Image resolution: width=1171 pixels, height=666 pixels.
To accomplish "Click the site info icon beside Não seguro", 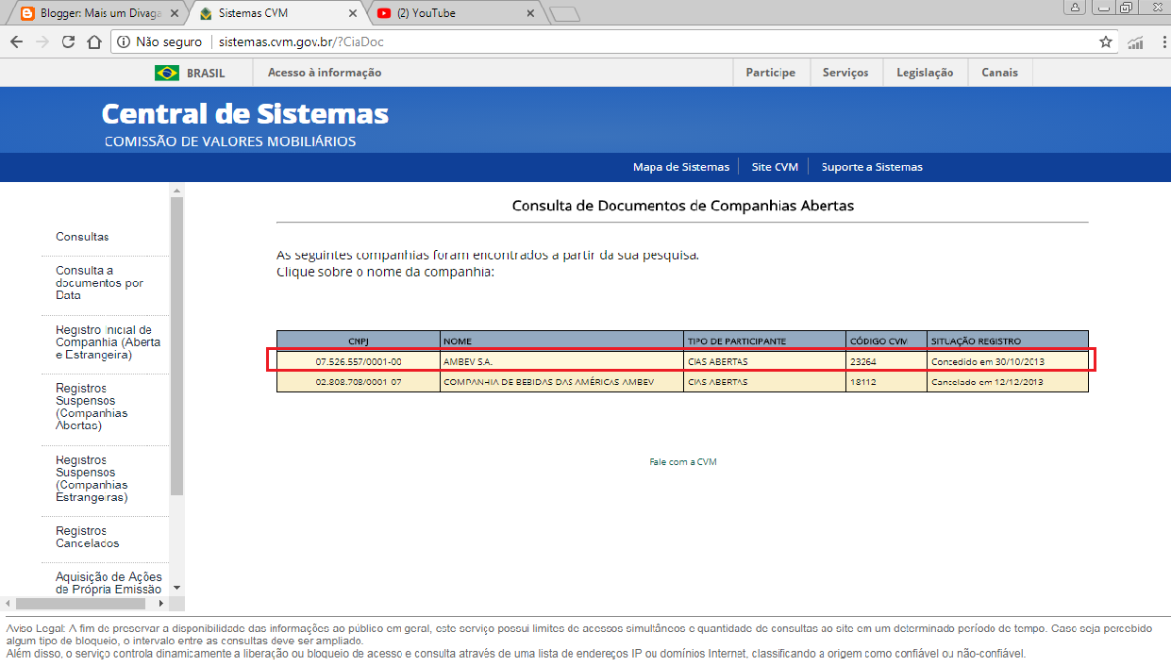I will 124,42.
